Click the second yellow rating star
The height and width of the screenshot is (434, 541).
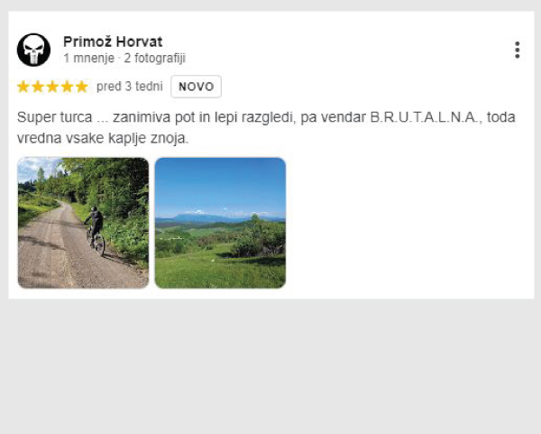[38, 87]
